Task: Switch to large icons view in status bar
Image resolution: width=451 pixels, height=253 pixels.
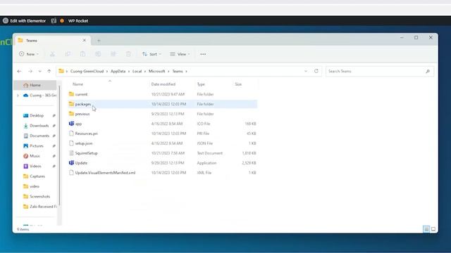Action: (x=433, y=229)
